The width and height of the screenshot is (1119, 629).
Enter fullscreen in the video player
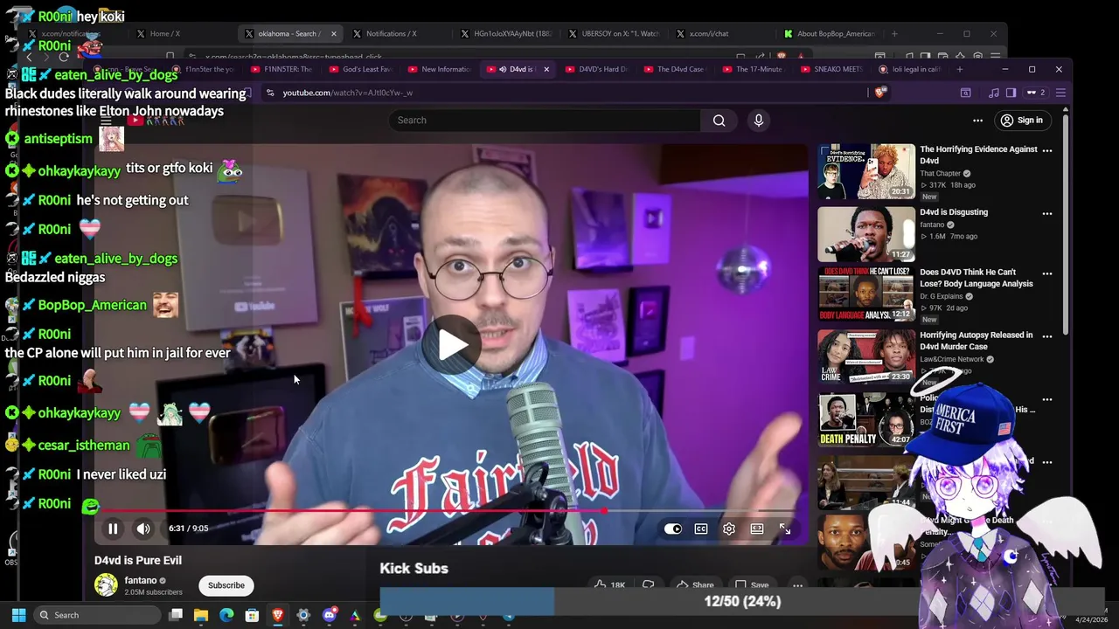coord(785,529)
